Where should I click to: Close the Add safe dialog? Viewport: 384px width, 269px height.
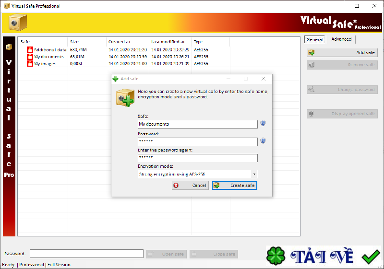tap(263, 79)
